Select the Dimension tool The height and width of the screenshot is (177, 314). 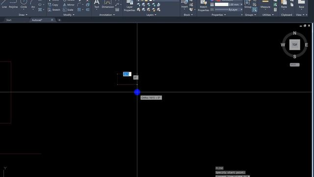(x=108, y=4)
